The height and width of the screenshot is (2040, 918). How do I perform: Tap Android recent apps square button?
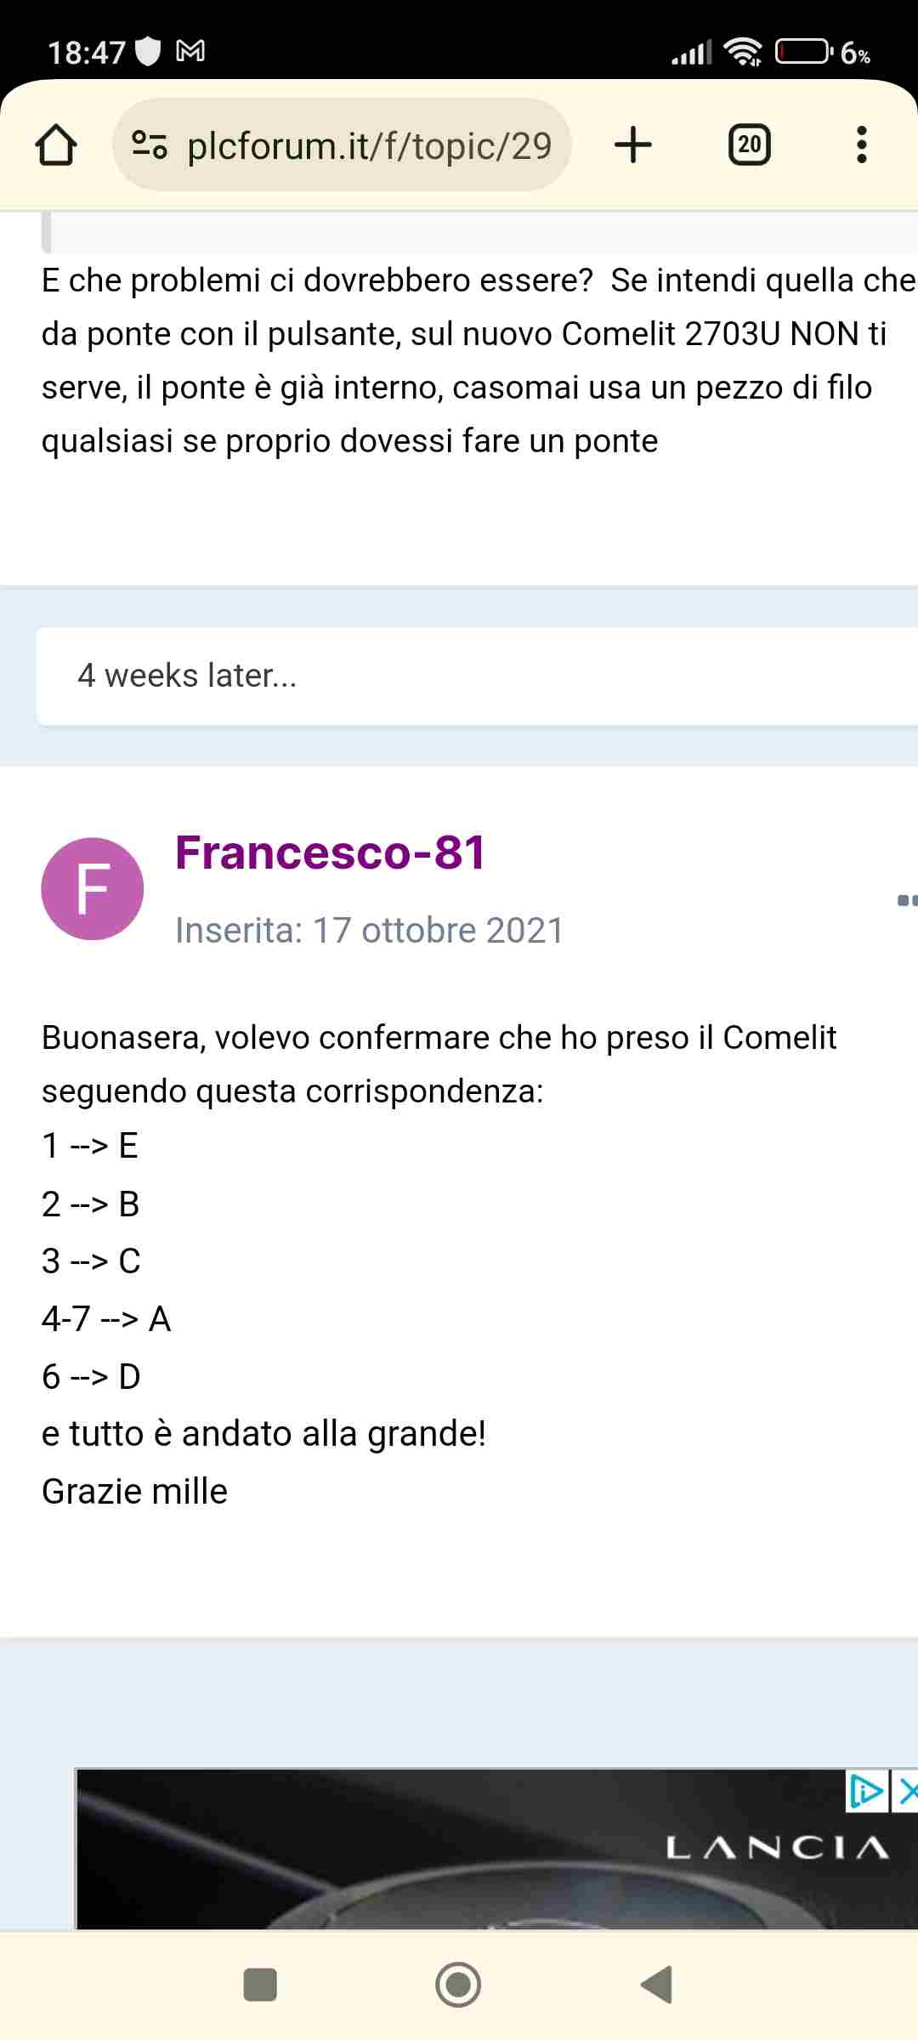click(x=260, y=1985)
